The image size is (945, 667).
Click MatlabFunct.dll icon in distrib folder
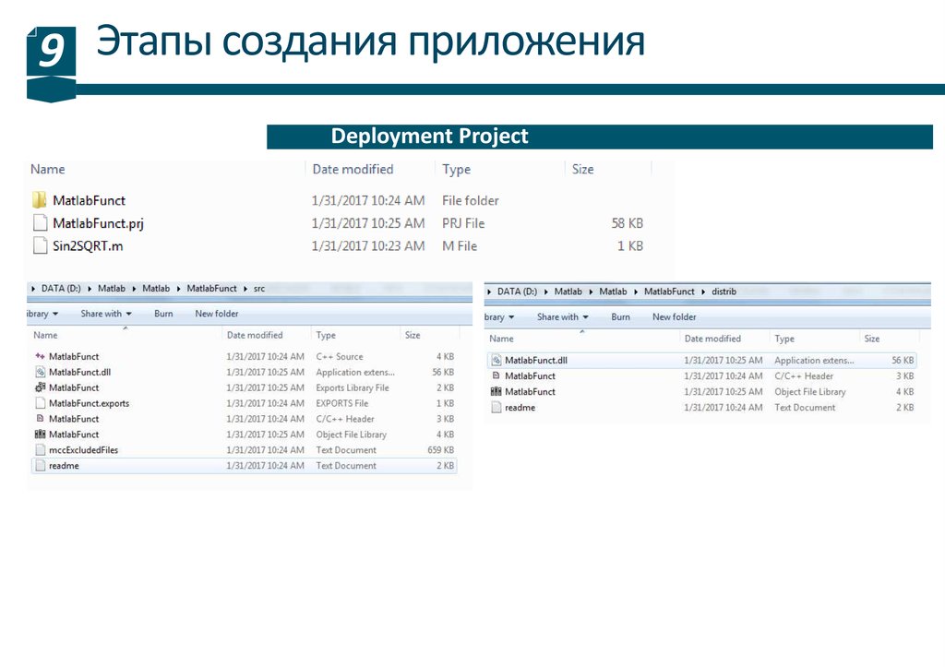coord(496,361)
